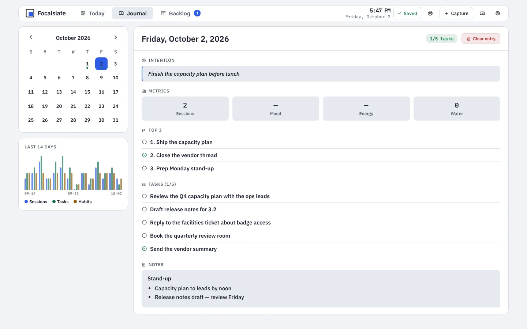
Task: Click the intention text field
Action: point(321,74)
